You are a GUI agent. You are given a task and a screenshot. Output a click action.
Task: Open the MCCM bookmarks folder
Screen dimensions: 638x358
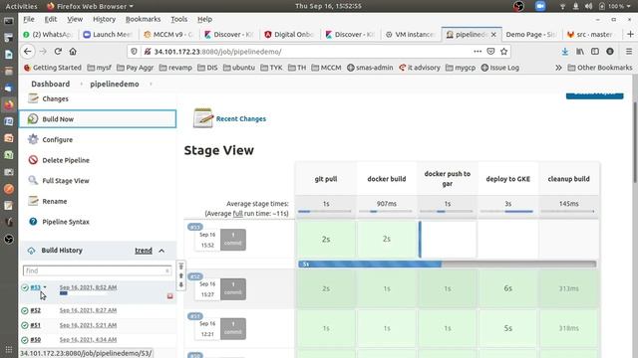(326, 68)
